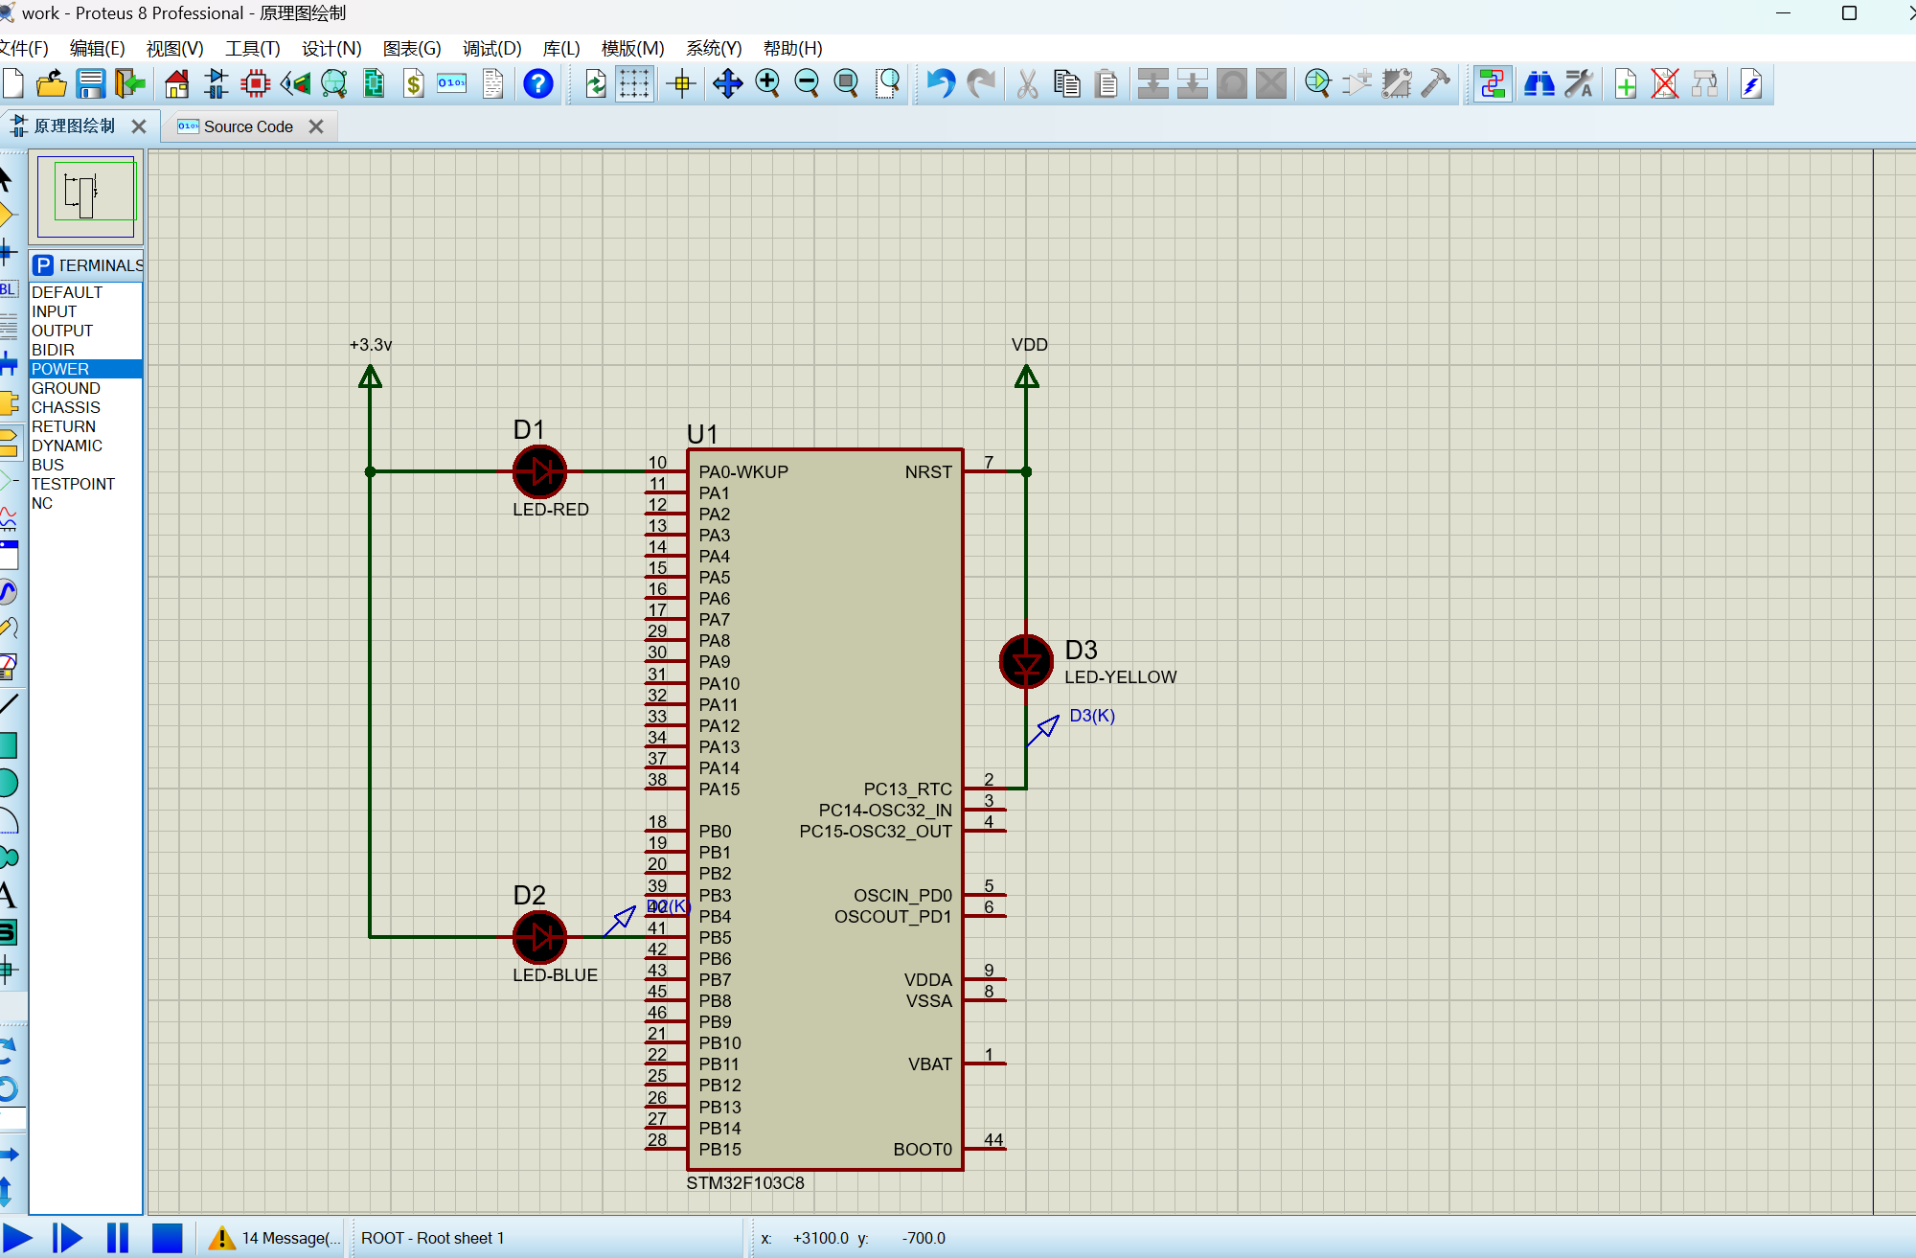The height and width of the screenshot is (1258, 1916).
Task: Select OUTPUT in the terminals list
Action: [86, 331]
